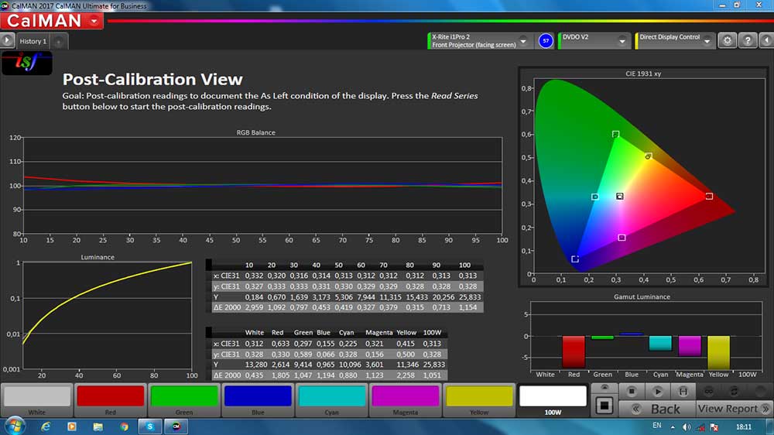
Task: Click the Yellow ΔE 2000 value 2,258
Action: tap(406, 375)
